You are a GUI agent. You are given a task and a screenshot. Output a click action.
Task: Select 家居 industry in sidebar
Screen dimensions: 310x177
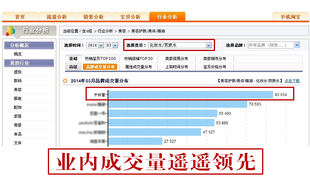[18, 116]
